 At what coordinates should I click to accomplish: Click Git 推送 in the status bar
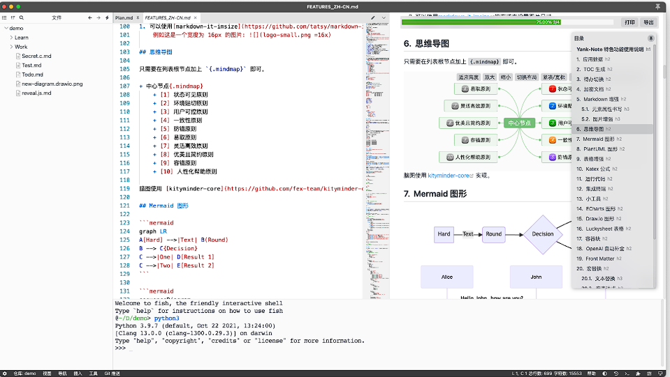(112, 374)
